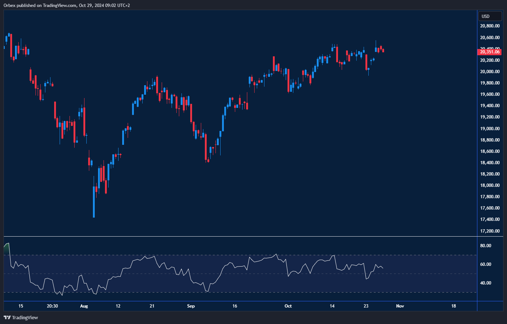
Task: Select the Oct label on time axis
Action: pos(288,306)
